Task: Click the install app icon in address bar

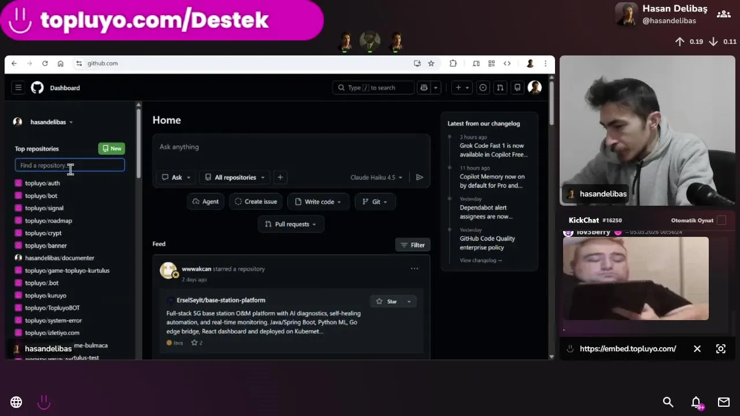Action: tap(417, 64)
